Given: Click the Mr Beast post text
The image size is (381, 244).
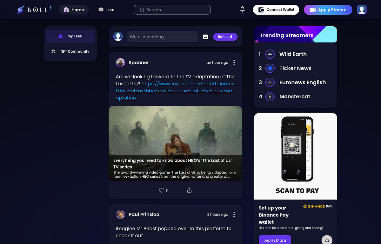Looking at the screenshot, I should point(173,232).
